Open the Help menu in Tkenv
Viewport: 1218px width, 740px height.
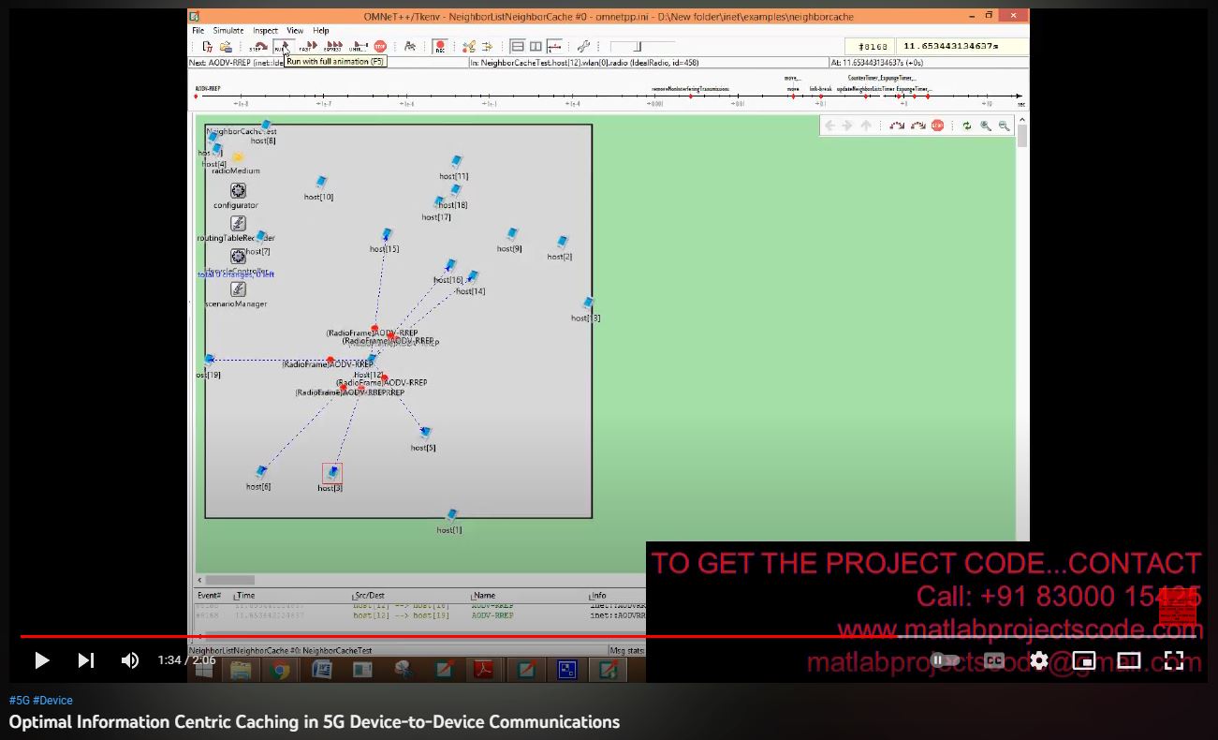pos(321,31)
